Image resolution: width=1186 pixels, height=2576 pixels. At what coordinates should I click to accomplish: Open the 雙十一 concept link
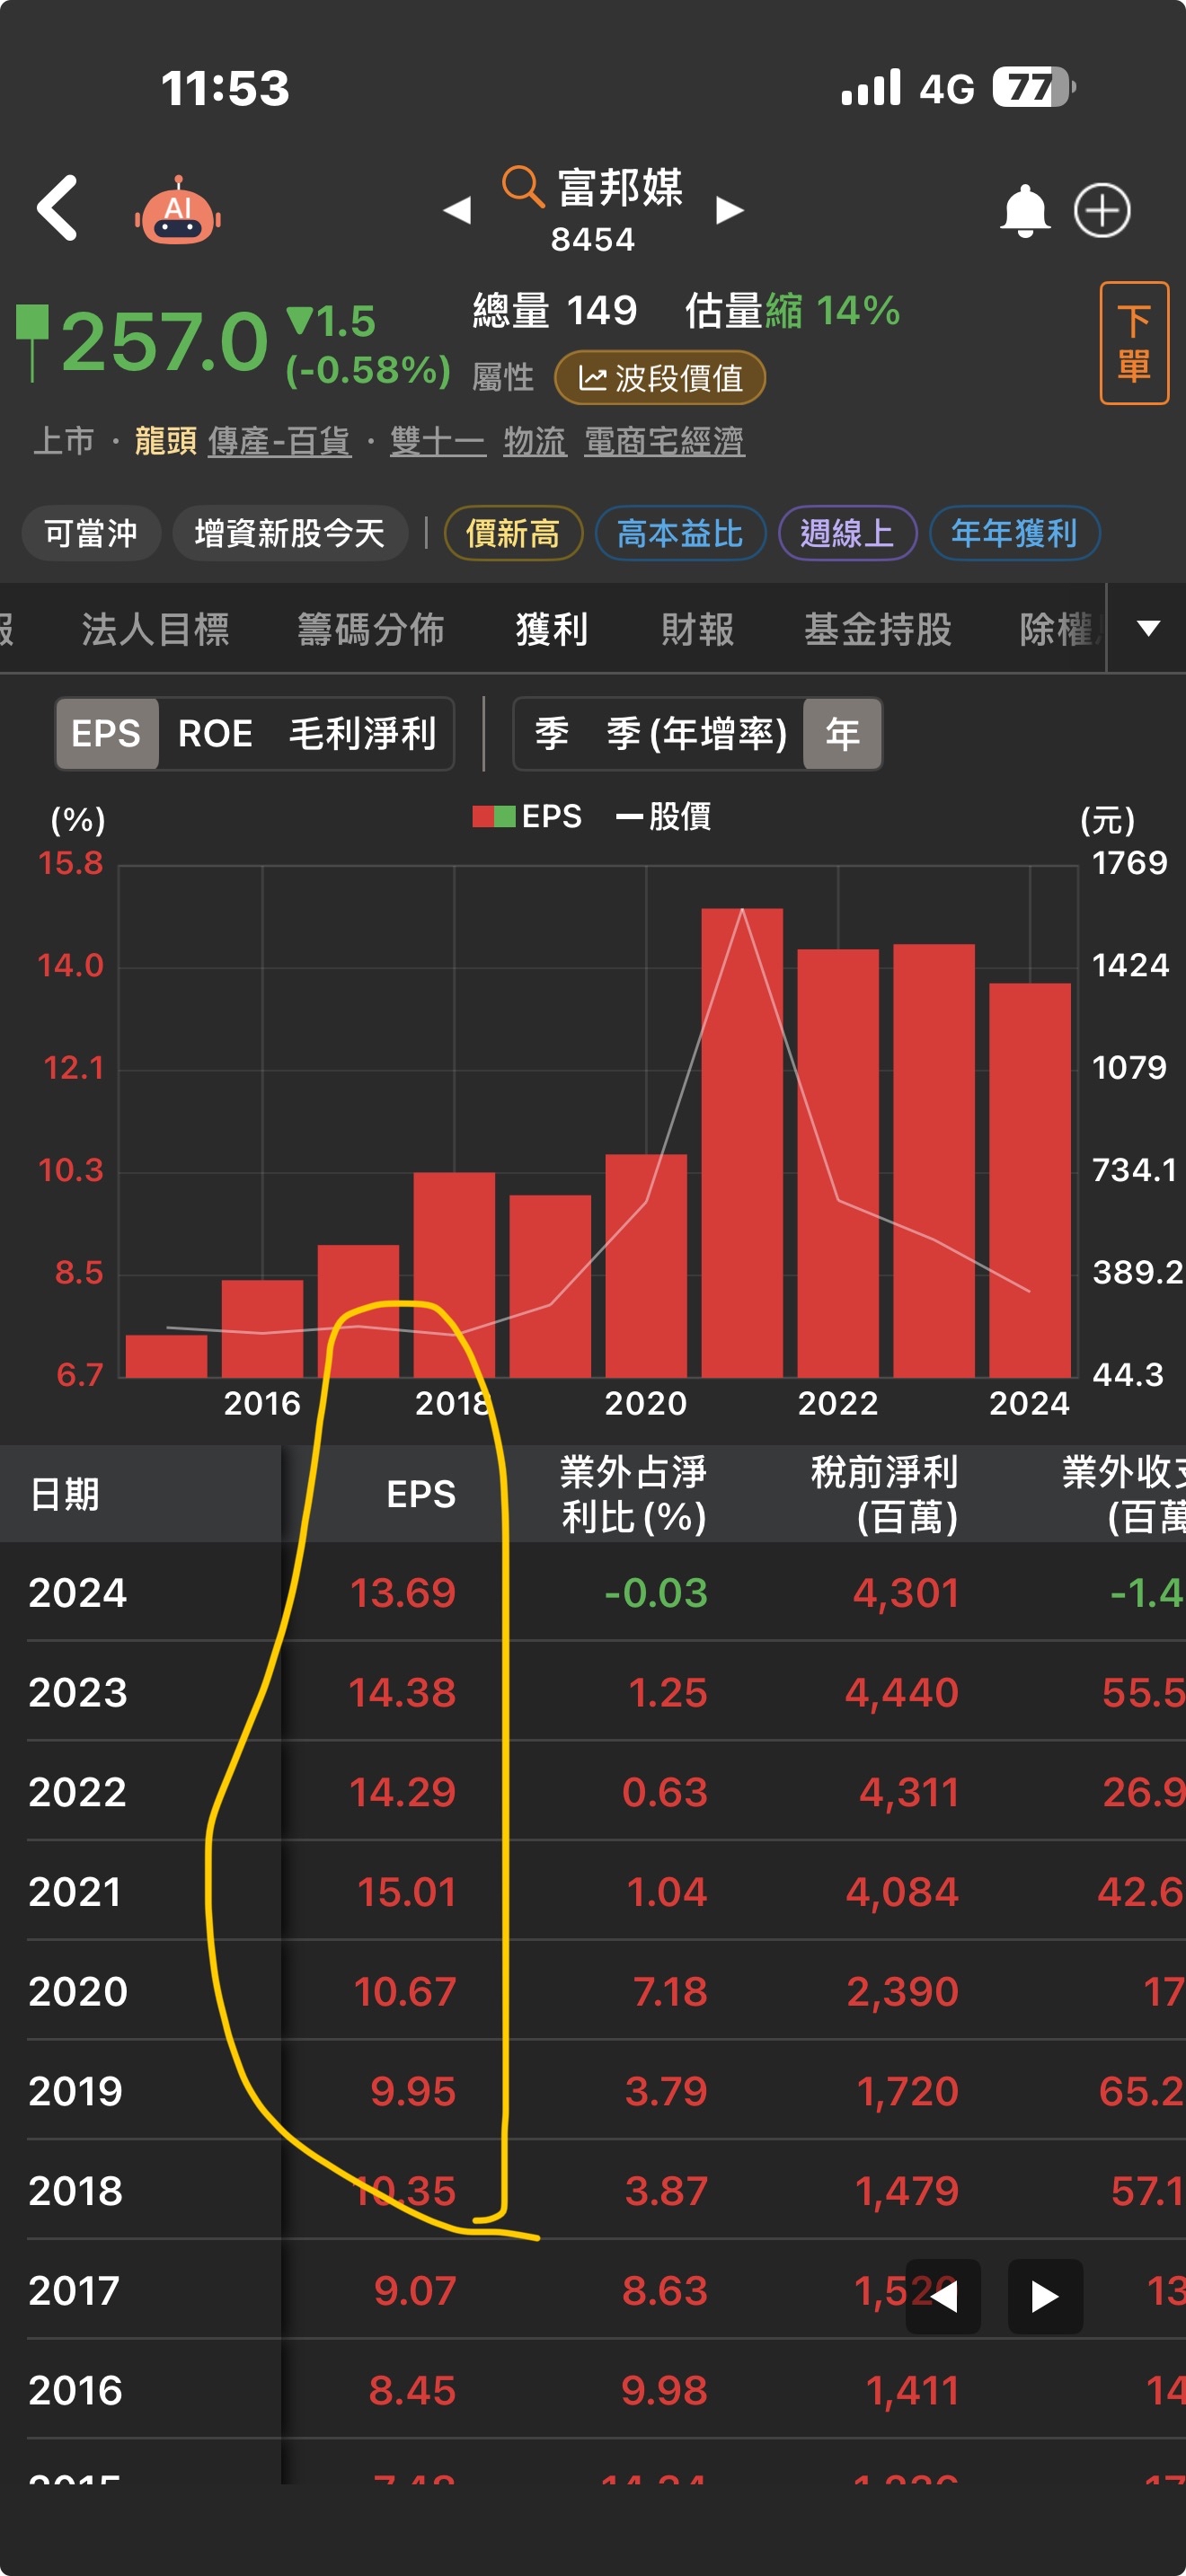(x=438, y=441)
